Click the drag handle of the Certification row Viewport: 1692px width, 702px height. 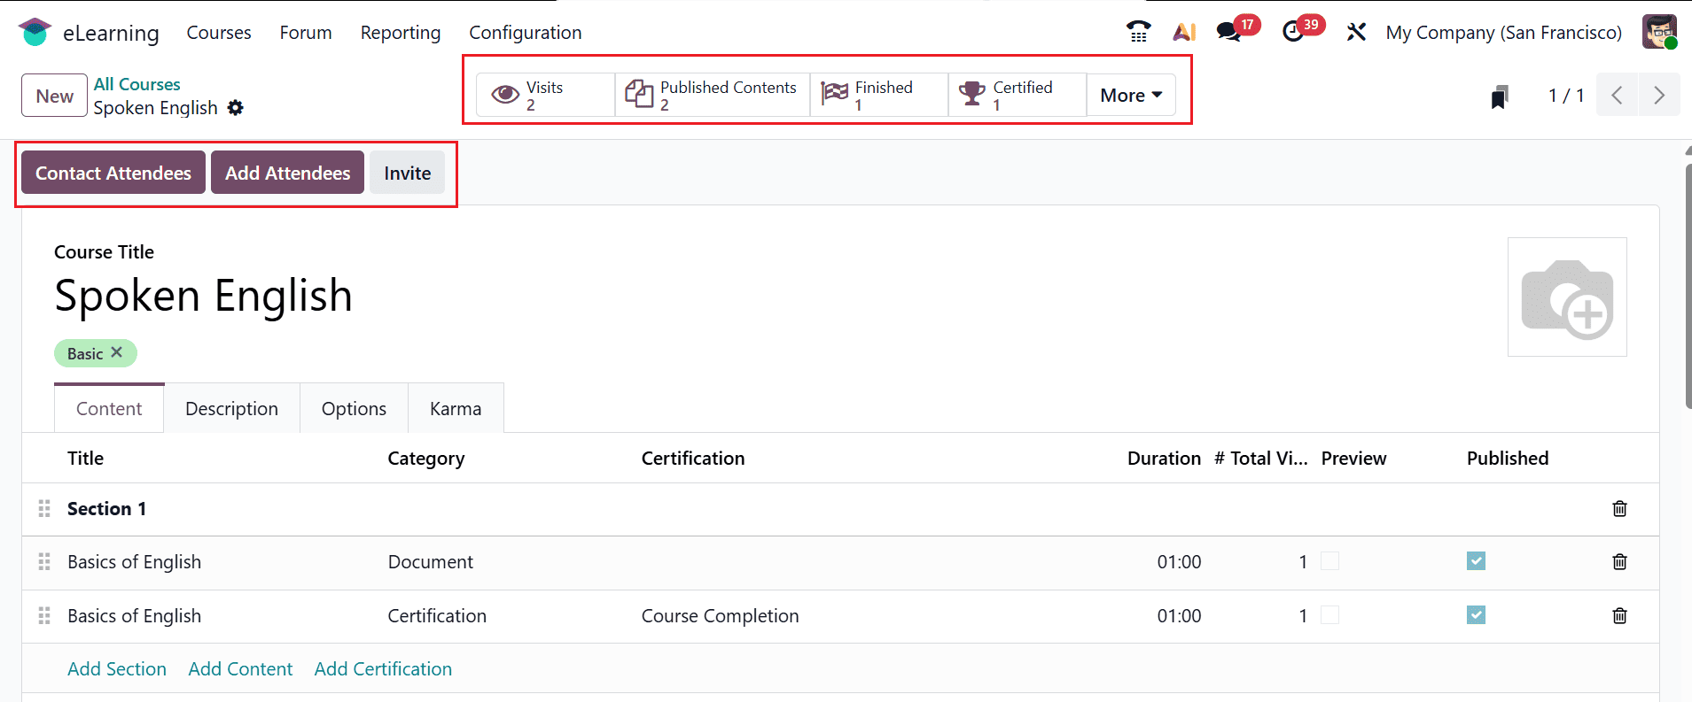click(x=44, y=616)
